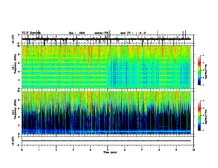Viewport: 218px width, 168px height.
Task: Click the "-3" label on ch.1 color bar
Action: (203, 55)
